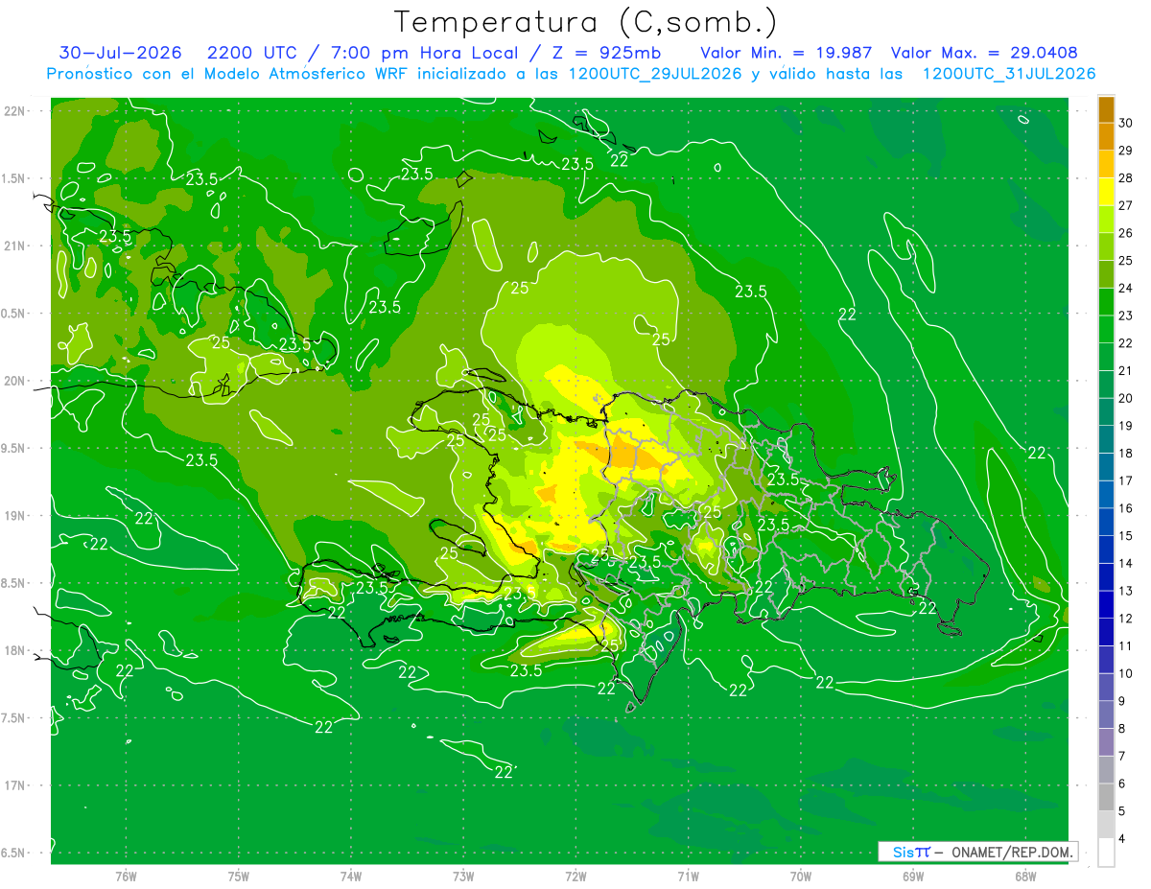Select the initialization time 1200UTC_29JUL2026
The image size is (1151, 889).
pos(655,73)
